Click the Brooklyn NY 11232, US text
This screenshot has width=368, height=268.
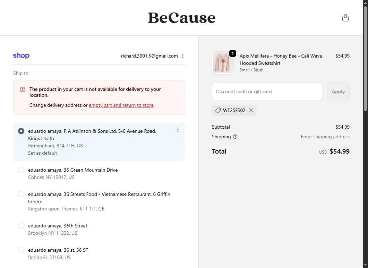click(x=53, y=233)
